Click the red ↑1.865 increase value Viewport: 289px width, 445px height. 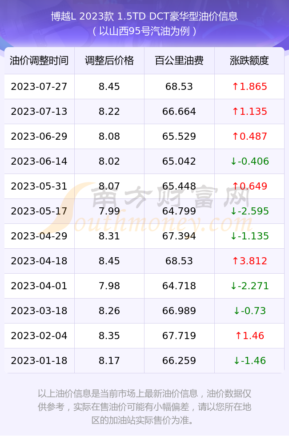pos(249,87)
